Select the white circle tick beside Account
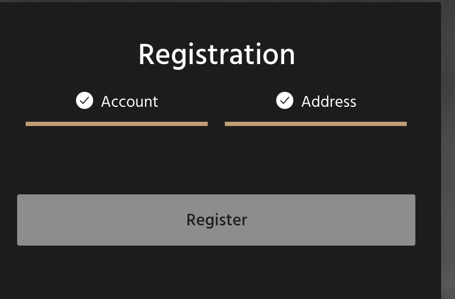This screenshot has height=299, width=455. [85, 100]
